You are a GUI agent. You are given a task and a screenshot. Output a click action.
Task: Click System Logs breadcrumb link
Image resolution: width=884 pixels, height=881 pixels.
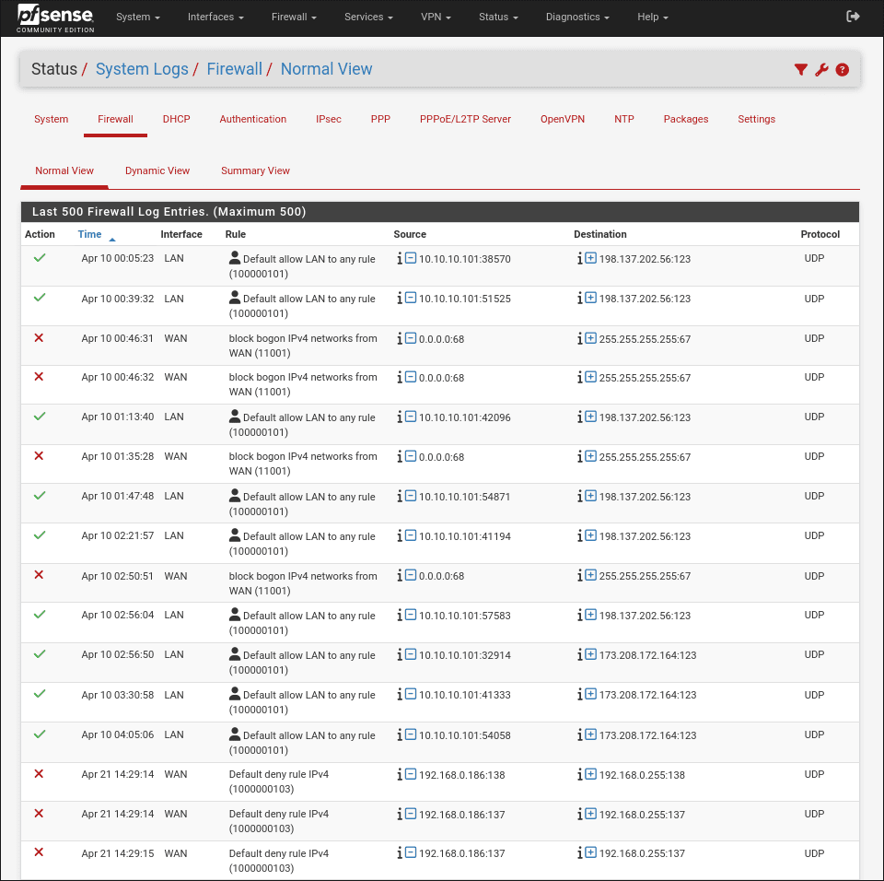pos(142,69)
